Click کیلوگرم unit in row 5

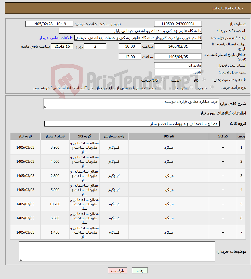(114, 204)
